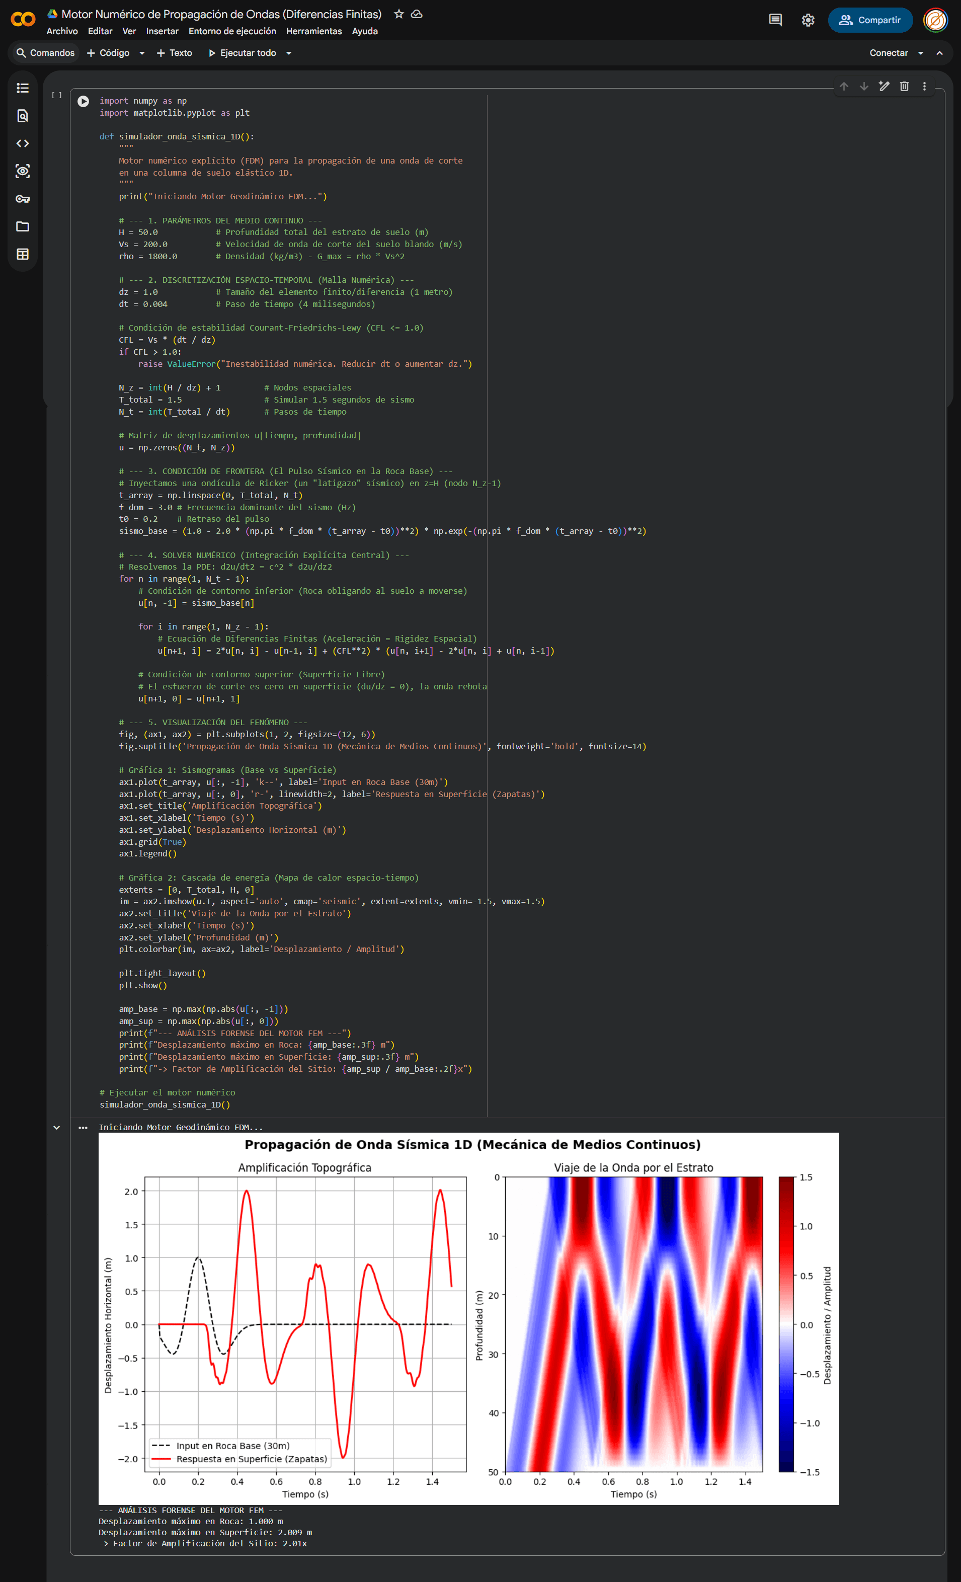Image resolution: width=961 pixels, height=1582 pixels.
Task: Click the cell execution count bracket
Action: click(x=56, y=95)
